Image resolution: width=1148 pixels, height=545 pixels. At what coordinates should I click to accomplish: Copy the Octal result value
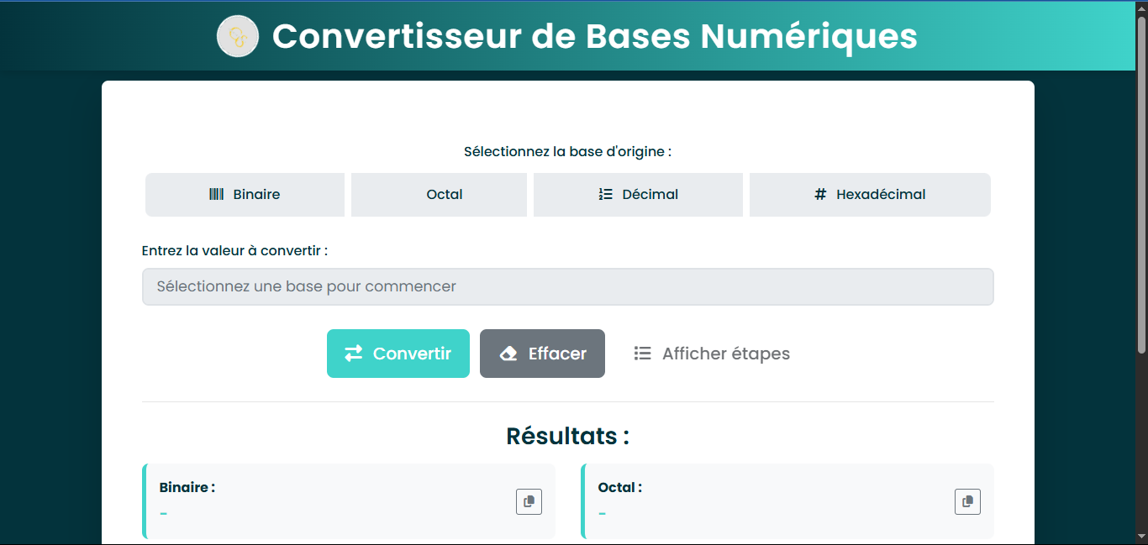coord(967,501)
